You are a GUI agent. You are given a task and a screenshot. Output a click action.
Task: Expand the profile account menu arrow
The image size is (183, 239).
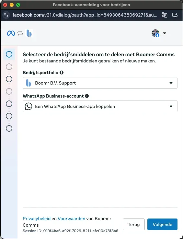[x=165, y=33]
